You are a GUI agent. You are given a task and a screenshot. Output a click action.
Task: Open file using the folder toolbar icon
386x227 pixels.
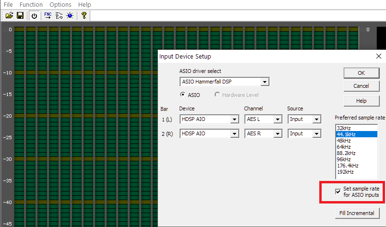pos(9,15)
